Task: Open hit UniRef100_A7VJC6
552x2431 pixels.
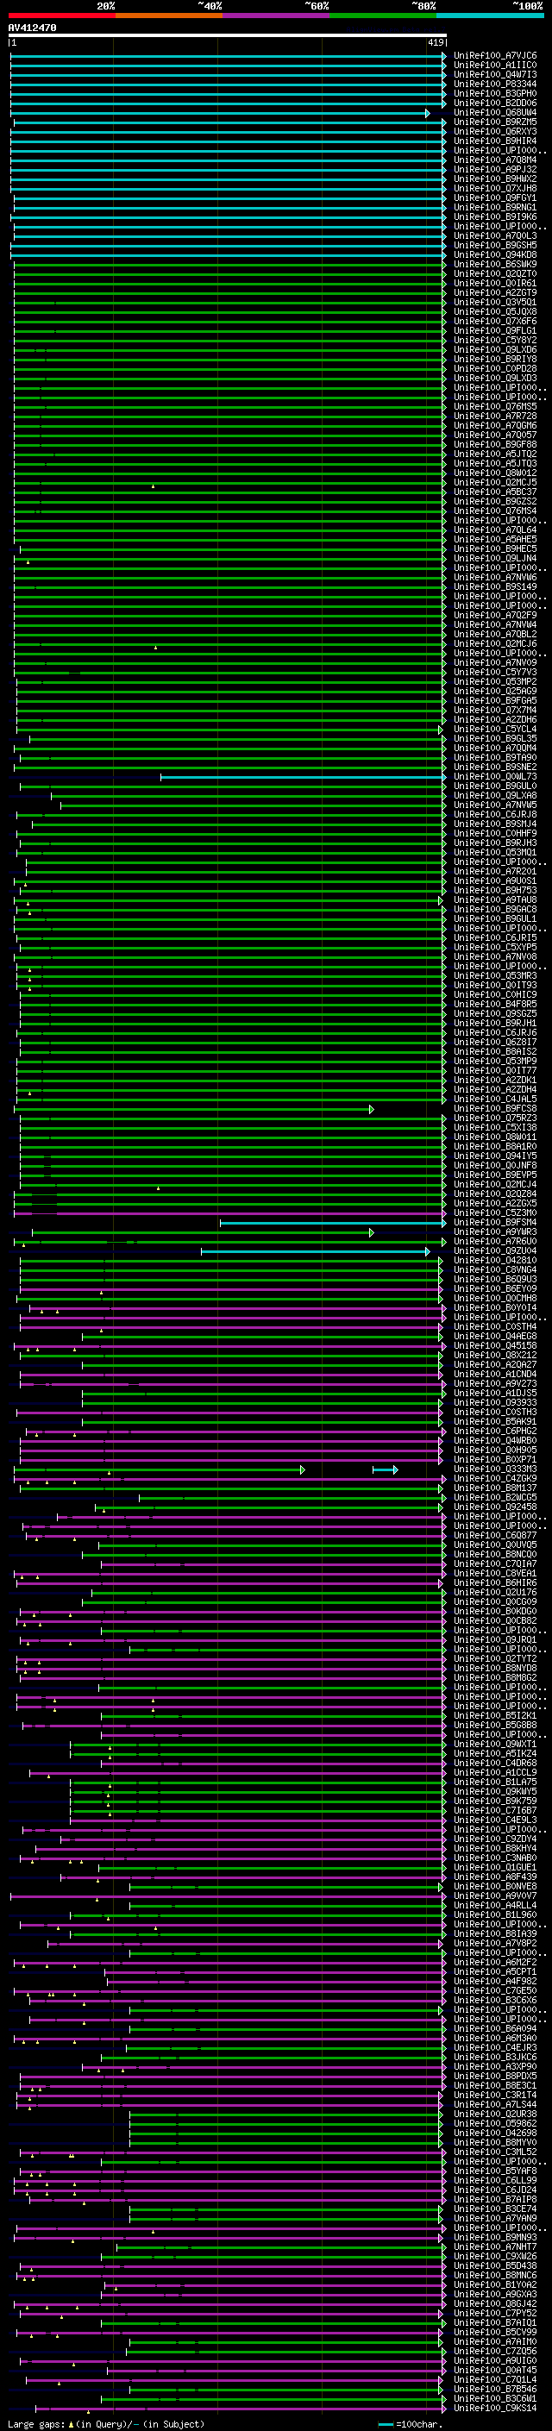Action: [495, 57]
